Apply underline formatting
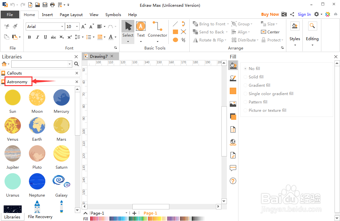This screenshot has width=340, height=221. click(45, 37)
